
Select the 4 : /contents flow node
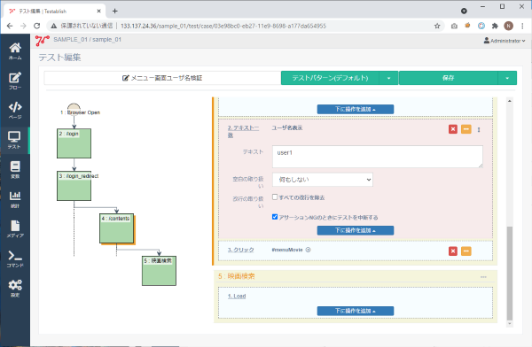point(117,228)
